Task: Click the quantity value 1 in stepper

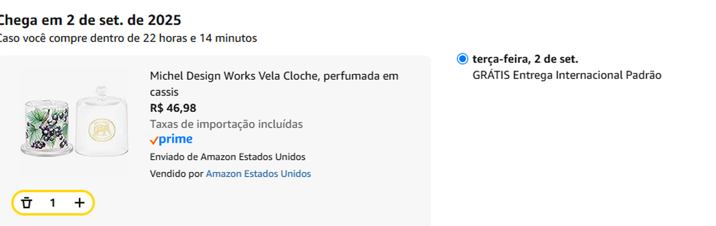Action: click(x=52, y=203)
